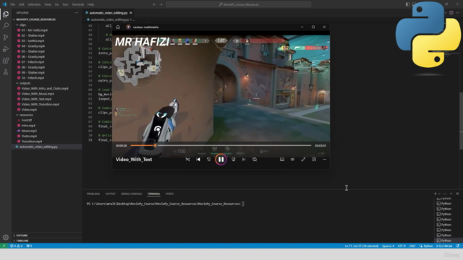This screenshot has width=463, height=260.
Task: Open the File menu
Action: click(x=13, y=4)
